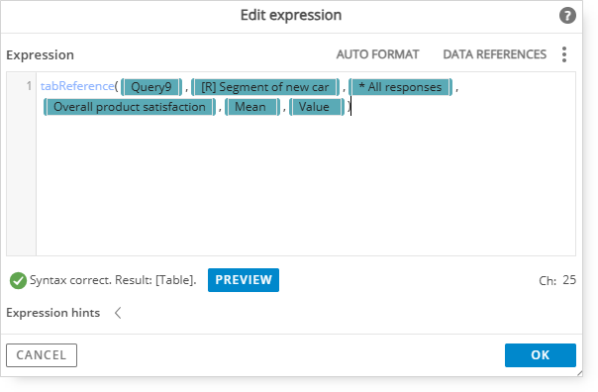Click the AUTO FORMAT option

click(x=377, y=54)
